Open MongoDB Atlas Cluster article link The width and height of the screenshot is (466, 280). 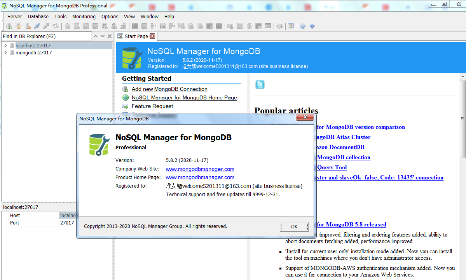344,137
